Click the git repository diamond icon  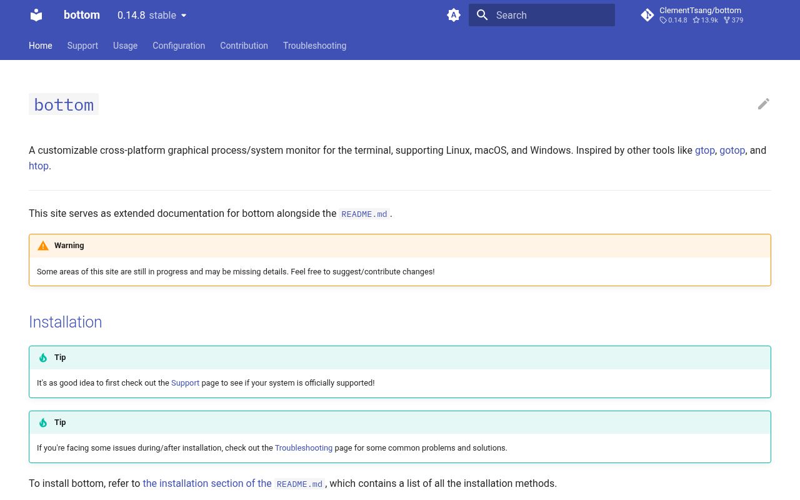pyautogui.click(x=647, y=15)
